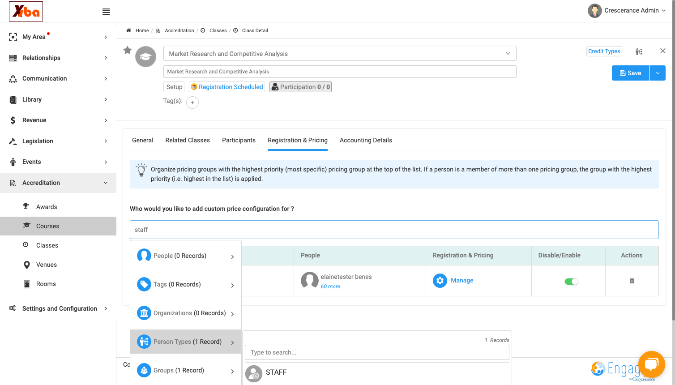Viewport: 675px width, 385px height.
Task: Open the Save options dropdown arrow
Action: coord(658,73)
